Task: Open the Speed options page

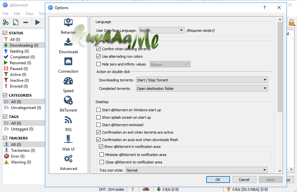Action: coord(68,85)
